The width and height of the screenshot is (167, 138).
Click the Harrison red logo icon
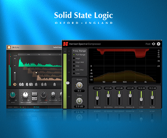pyautogui.click(x=65, y=44)
